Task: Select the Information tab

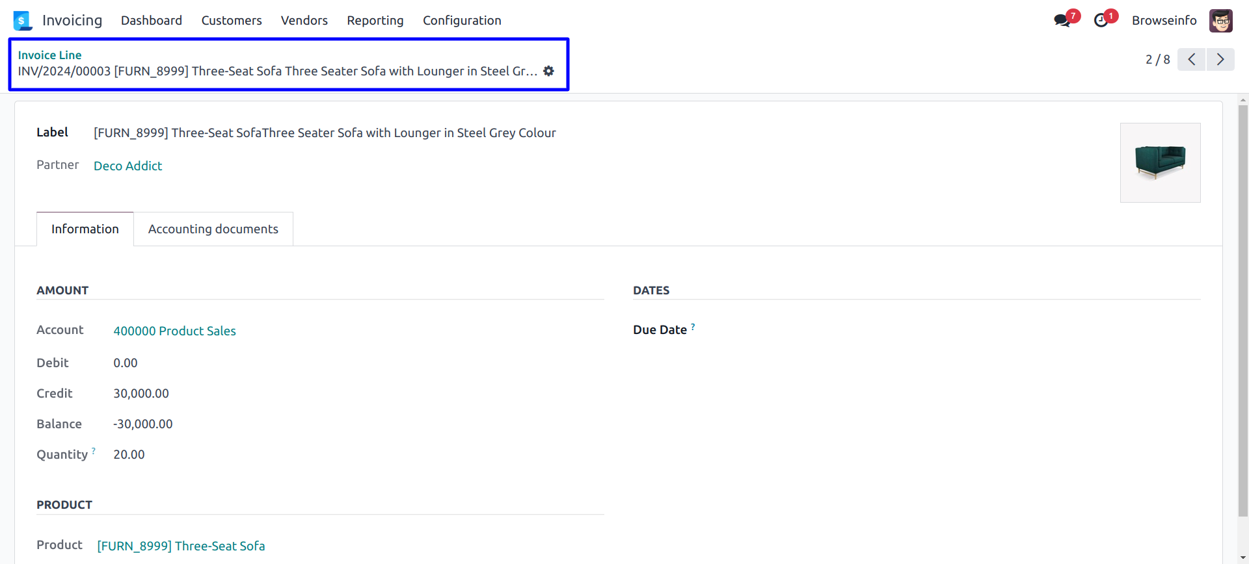Action: (x=85, y=229)
